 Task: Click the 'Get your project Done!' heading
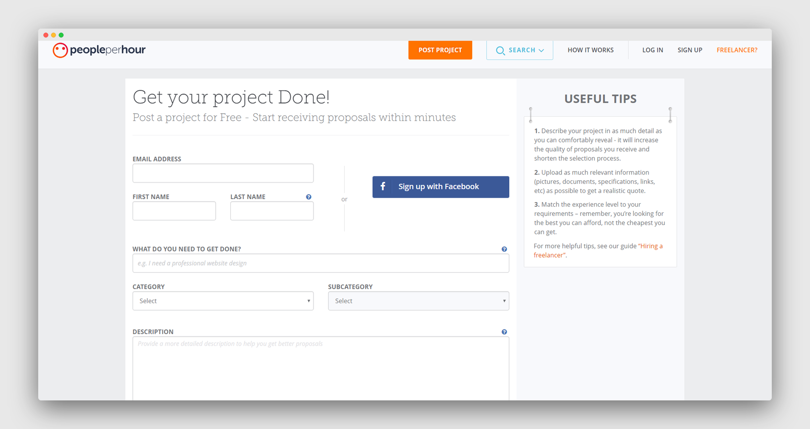tap(231, 97)
